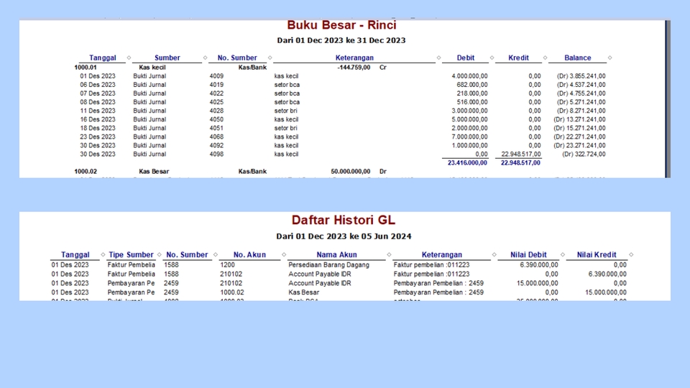Select the Debit column header
The image size is (690, 388).
pos(466,57)
